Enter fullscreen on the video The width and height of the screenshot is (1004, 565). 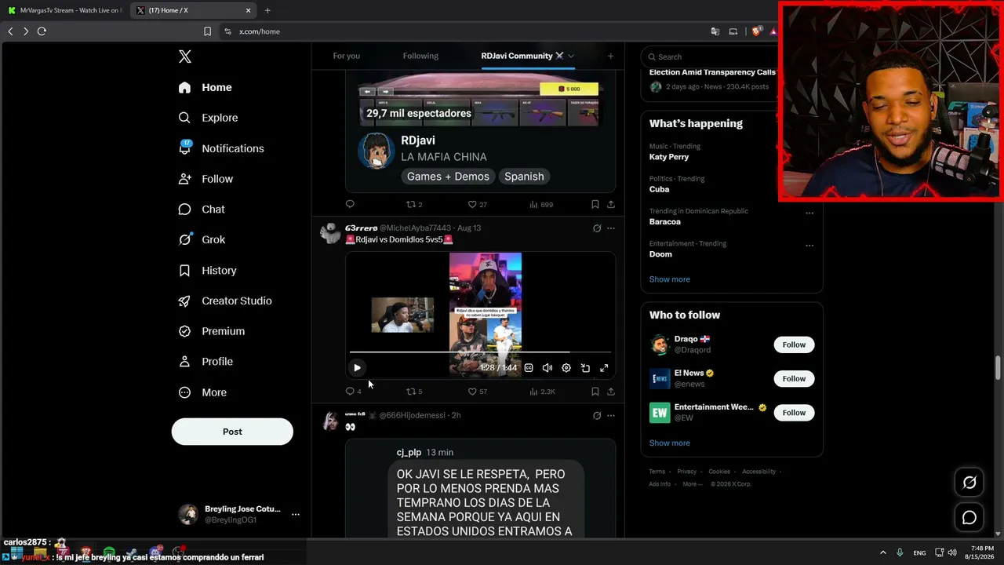coord(604,368)
